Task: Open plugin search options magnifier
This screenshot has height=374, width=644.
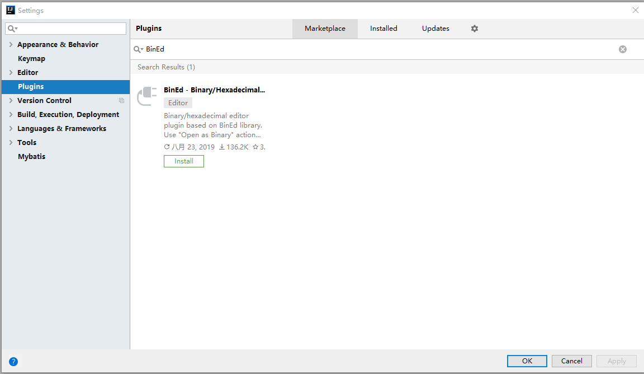Action: [x=139, y=49]
